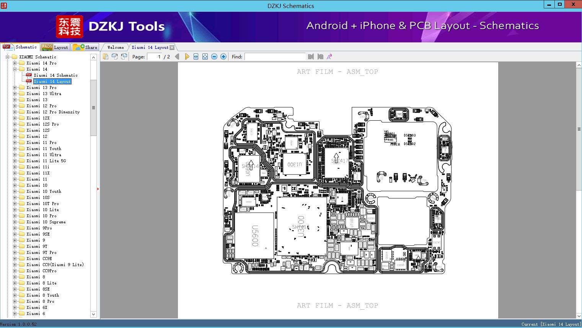This screenshot has height=328, width=582.
Task: Click the Find search field
Action: pos(275,57)
